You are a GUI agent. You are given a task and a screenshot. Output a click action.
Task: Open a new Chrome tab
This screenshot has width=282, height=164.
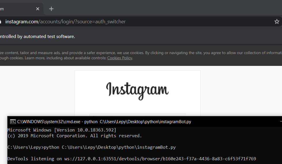tap(51, 9)
